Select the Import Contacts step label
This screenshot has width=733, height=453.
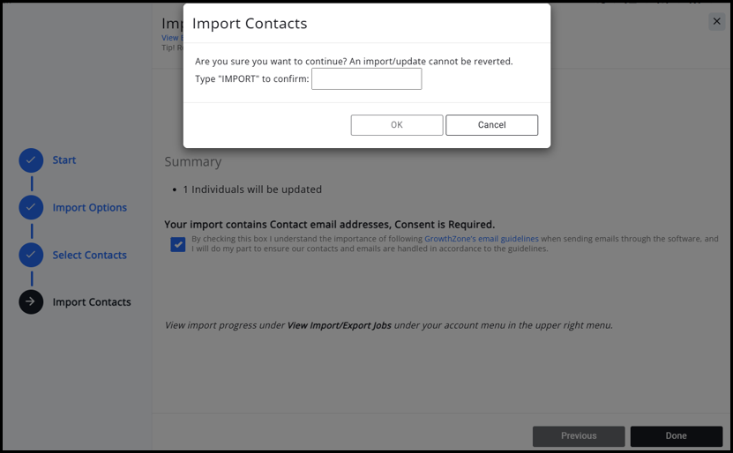(92, 301)
